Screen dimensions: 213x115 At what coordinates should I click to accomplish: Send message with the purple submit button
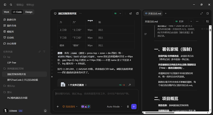pyautogui.click(x=134, y=107)
